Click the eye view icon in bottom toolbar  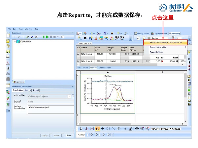118,129
